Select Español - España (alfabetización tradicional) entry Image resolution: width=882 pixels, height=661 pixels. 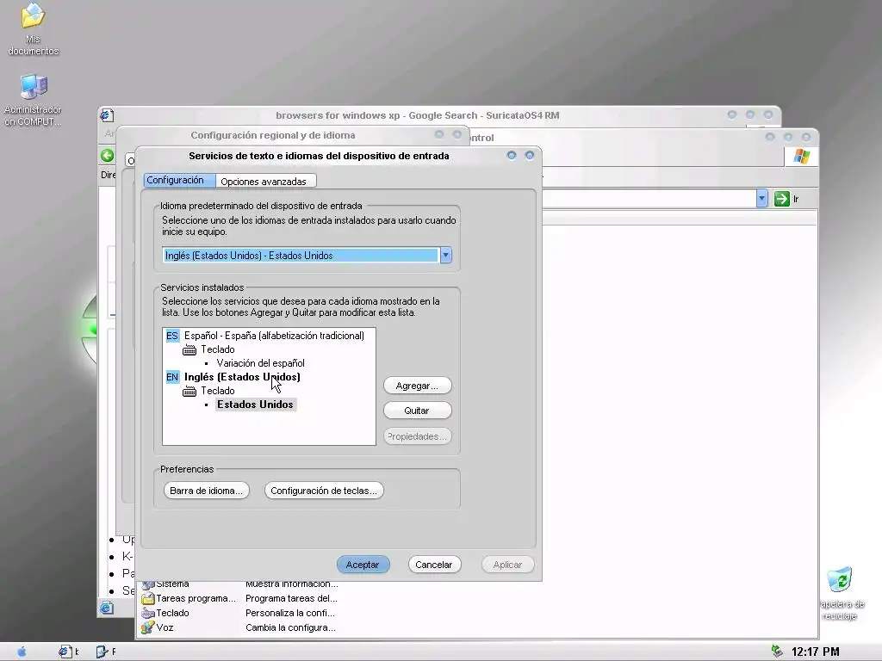pos(274,336)
